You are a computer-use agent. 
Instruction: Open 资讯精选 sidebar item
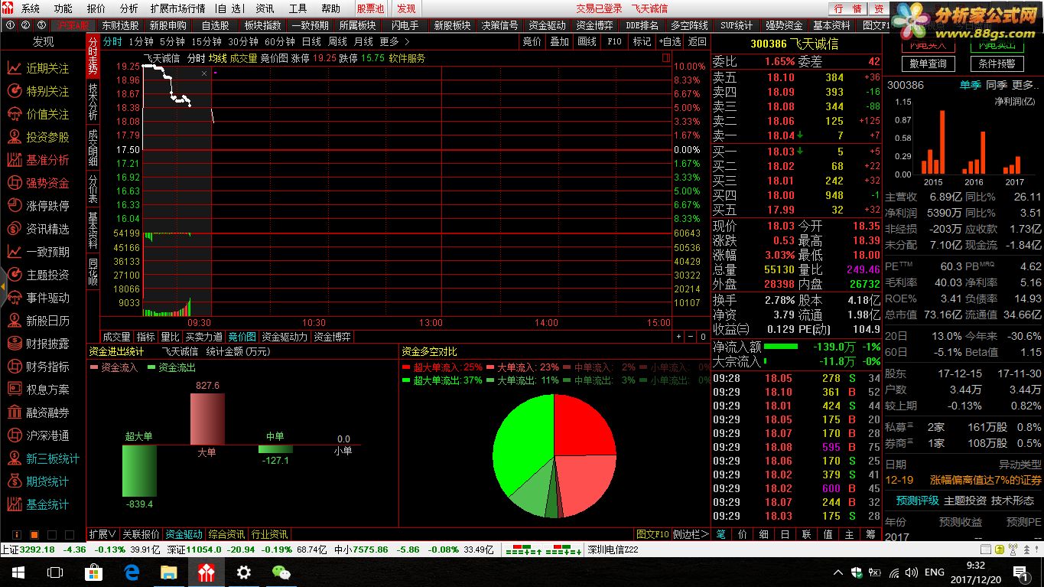tap(38, 229)
